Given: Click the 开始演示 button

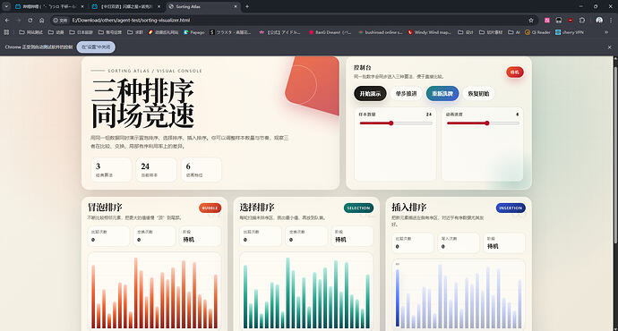Looking at the screenshot, I should [370, 94].
